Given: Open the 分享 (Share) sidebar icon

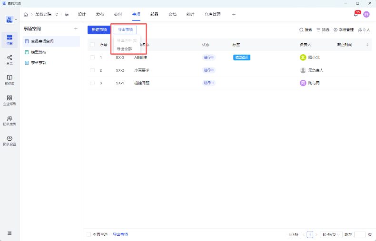Looking at the screenshot, I should [x=10, y=58].
